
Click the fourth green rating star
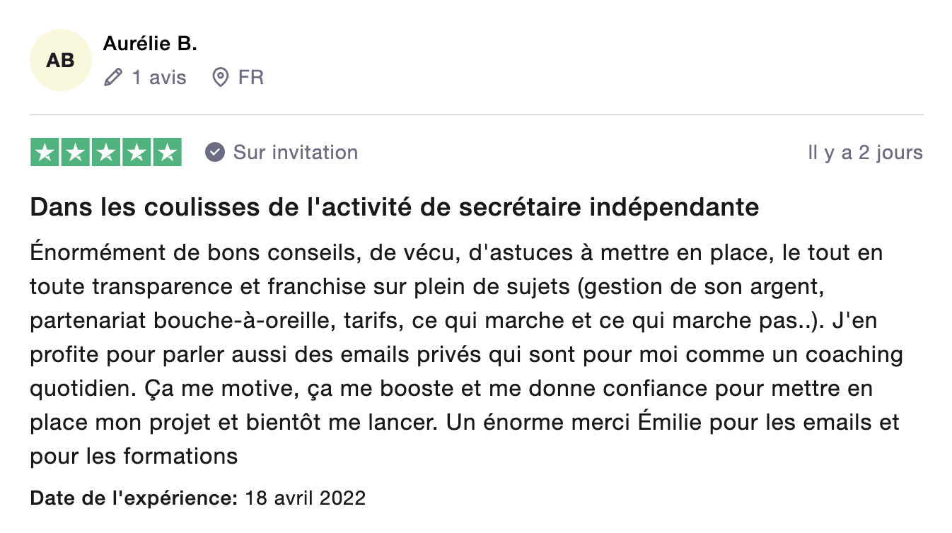click(x=137, y=153)
